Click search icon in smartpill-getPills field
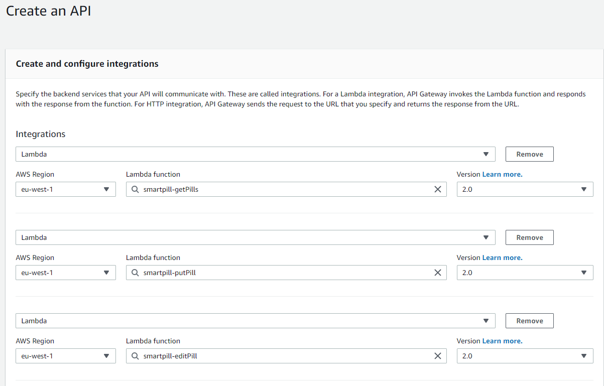Image resolution: width=604 pixels, height=386 pixels. 135,189
